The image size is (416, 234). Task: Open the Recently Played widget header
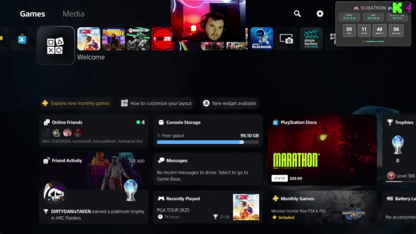[x=183, y=199]
